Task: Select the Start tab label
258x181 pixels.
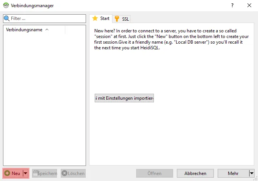Action: 104,18
